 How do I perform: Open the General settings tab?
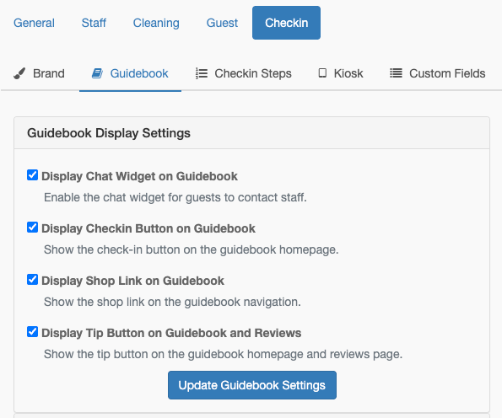point(34,23)
